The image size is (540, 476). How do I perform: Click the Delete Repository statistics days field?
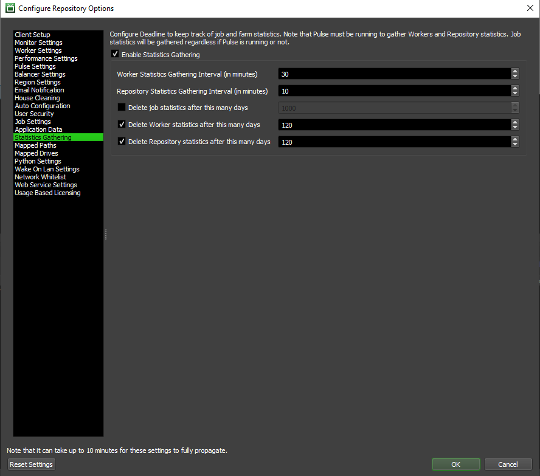[395, 142]
